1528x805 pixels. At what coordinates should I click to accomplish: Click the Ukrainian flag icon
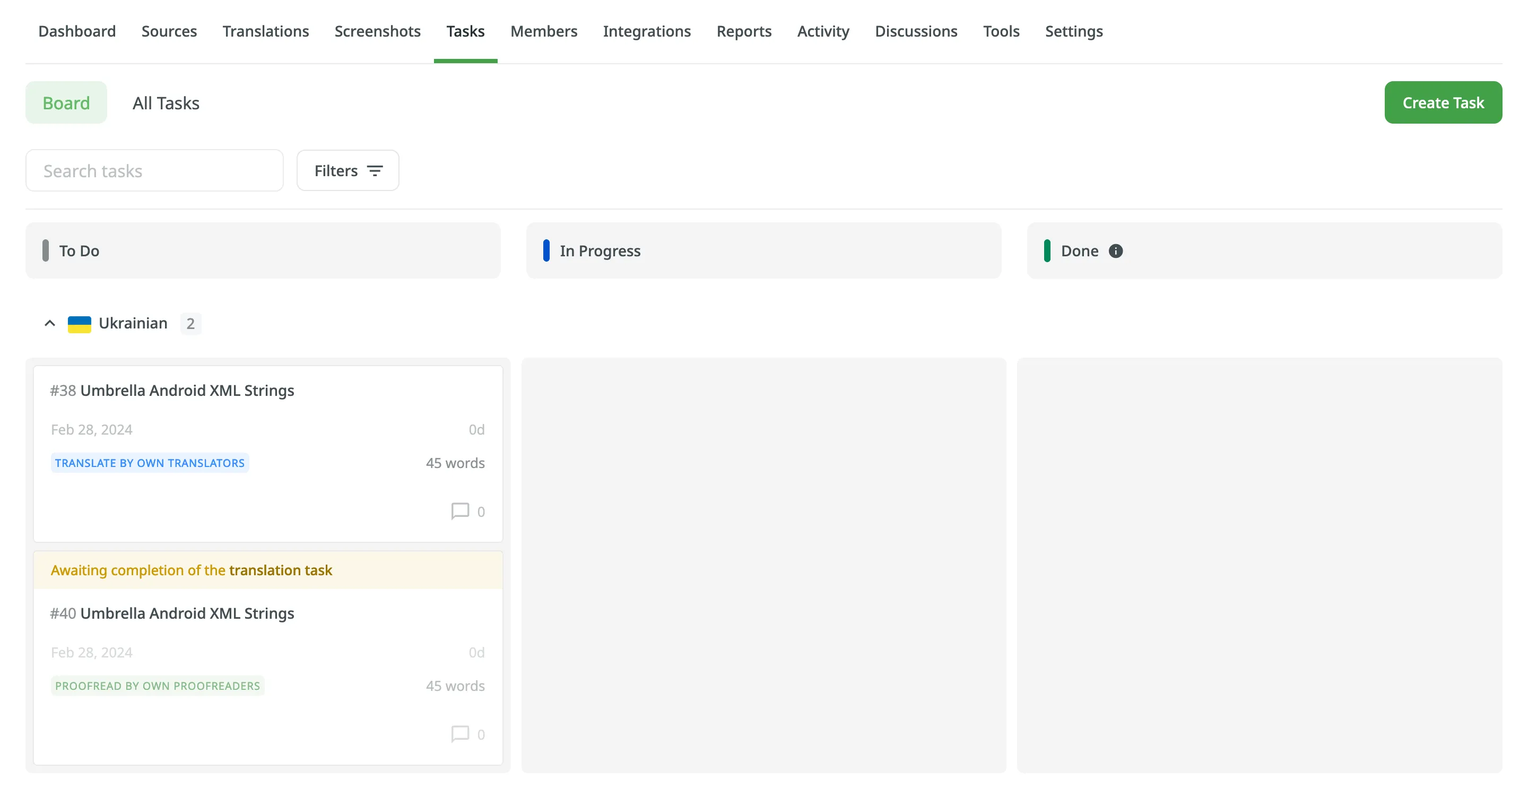[x=79, y=324]
